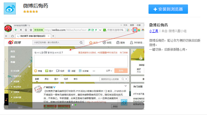Click the red-boxed Weibo extension toolbar icon
Image resolution: width=207 pixels, height=115 pixels.
135,30
